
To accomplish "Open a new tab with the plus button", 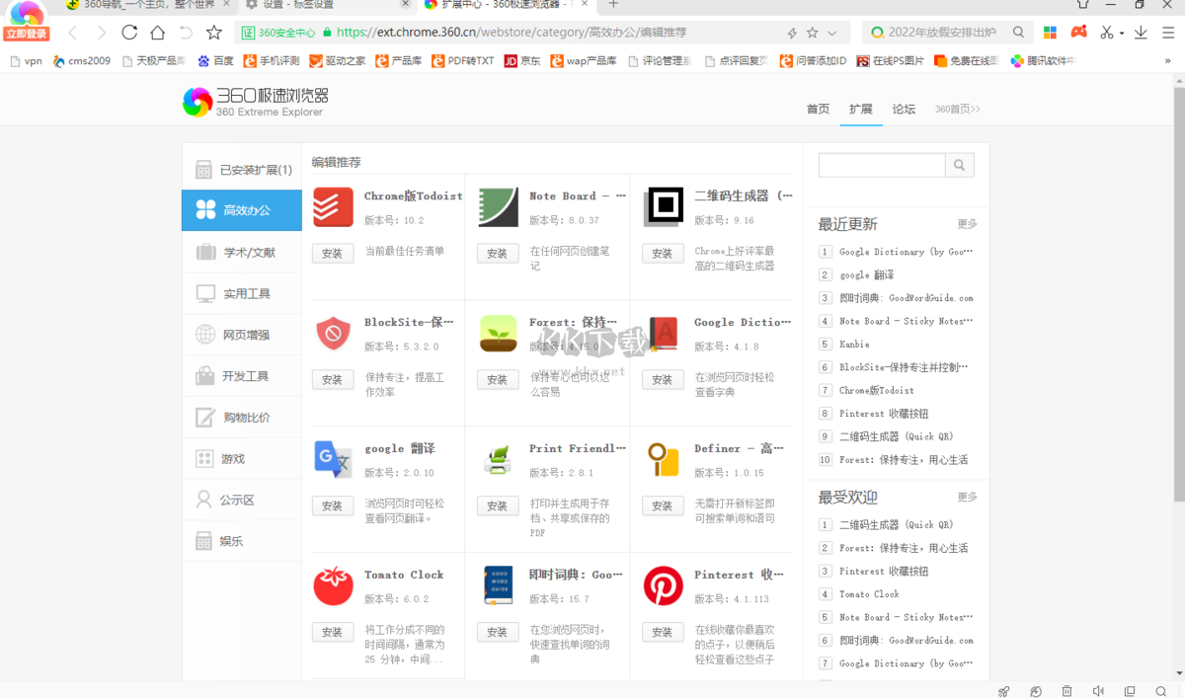I will [x=613, y=5].
